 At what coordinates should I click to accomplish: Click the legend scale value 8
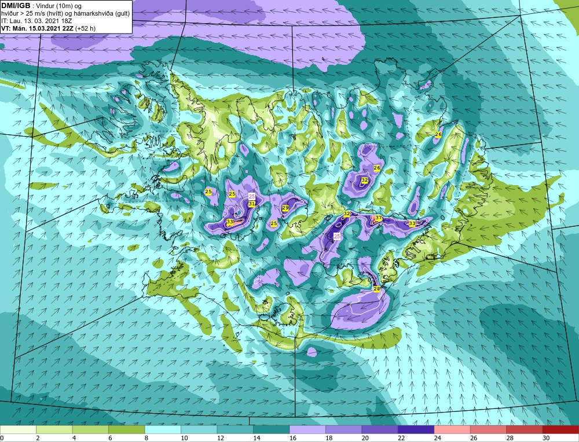tap(146, 438)
